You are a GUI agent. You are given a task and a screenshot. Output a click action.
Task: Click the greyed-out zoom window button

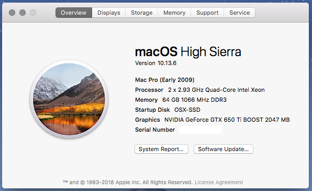[33, 13]
